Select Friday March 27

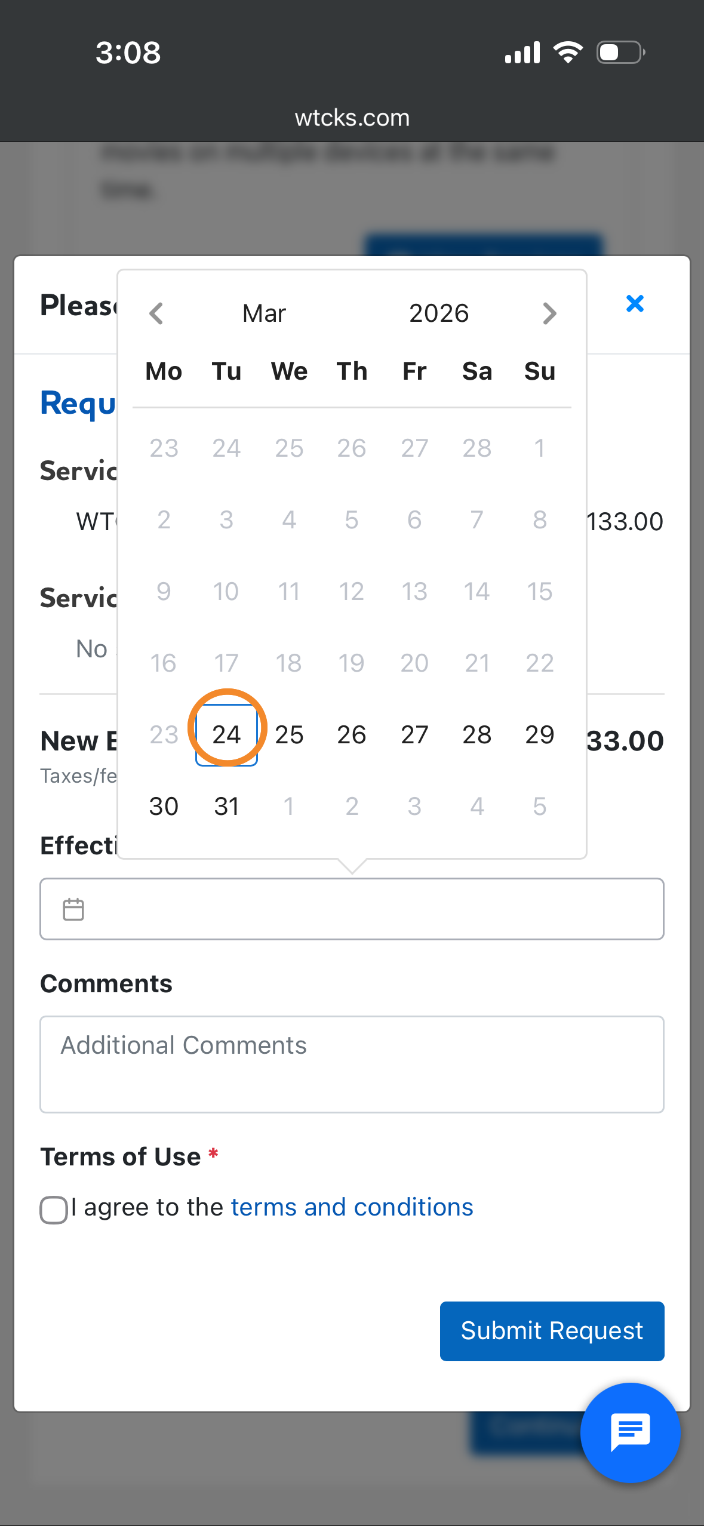click(x=414, y=734)
